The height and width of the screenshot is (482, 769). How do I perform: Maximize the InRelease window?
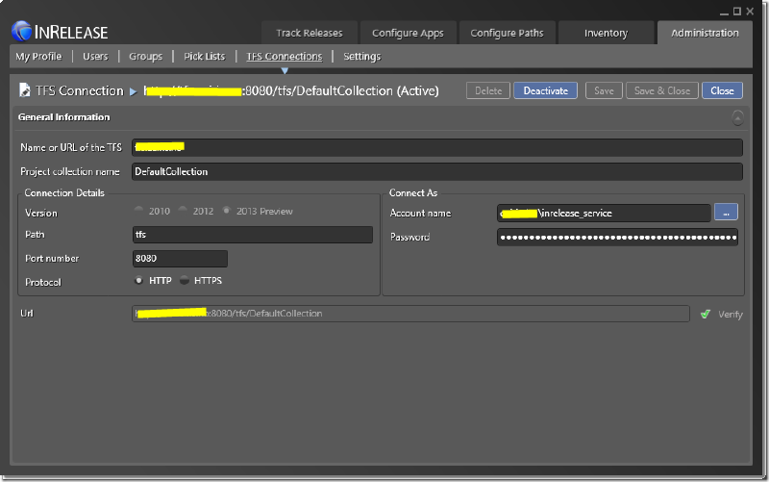coord(736,12)
